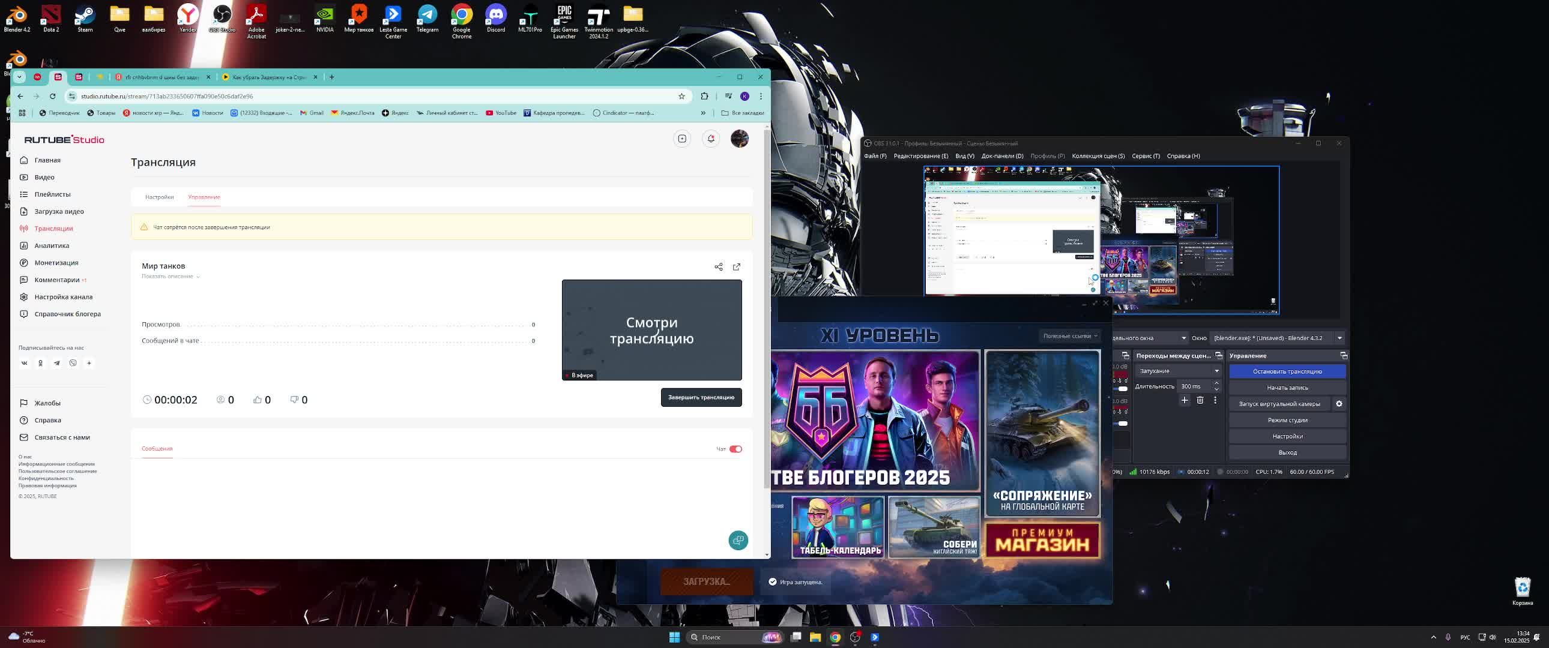Open the Telegram social link icon

56,363
